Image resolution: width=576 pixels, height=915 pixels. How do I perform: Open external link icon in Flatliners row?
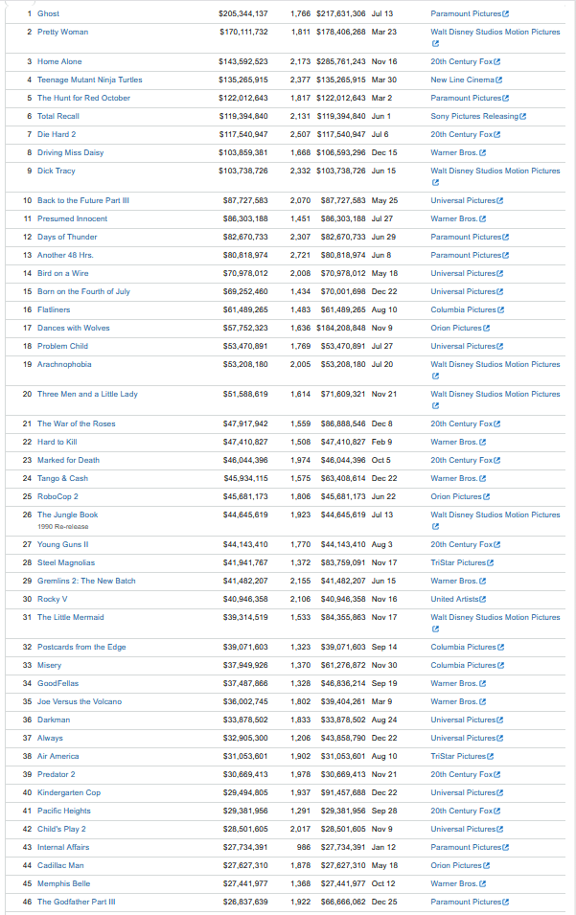[x=500, y=309]
